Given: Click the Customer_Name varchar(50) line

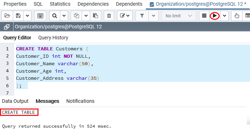Looking at the screenshot, I should pyautogui.click(x=55, y=64).
